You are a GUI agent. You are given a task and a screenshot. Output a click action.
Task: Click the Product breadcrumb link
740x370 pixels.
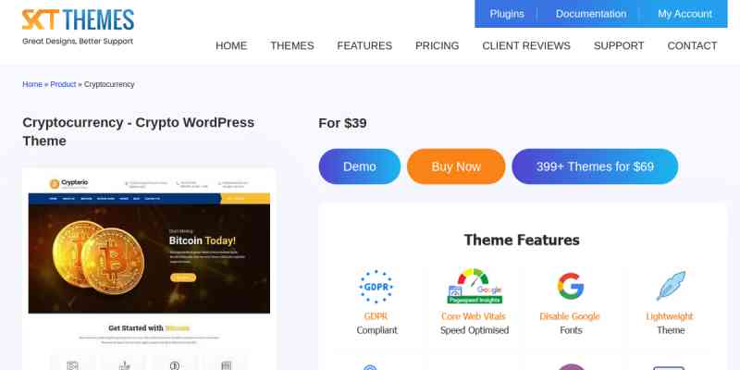pyautogui.click(x=63, y=84)
